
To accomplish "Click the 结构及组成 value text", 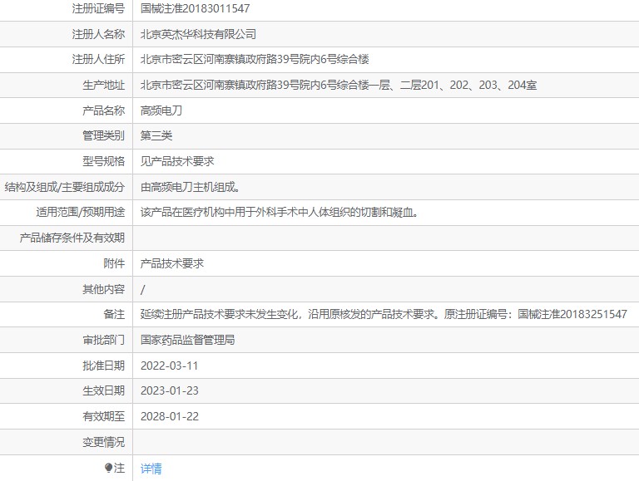I will pyautogui.click(x=191, y=187).
